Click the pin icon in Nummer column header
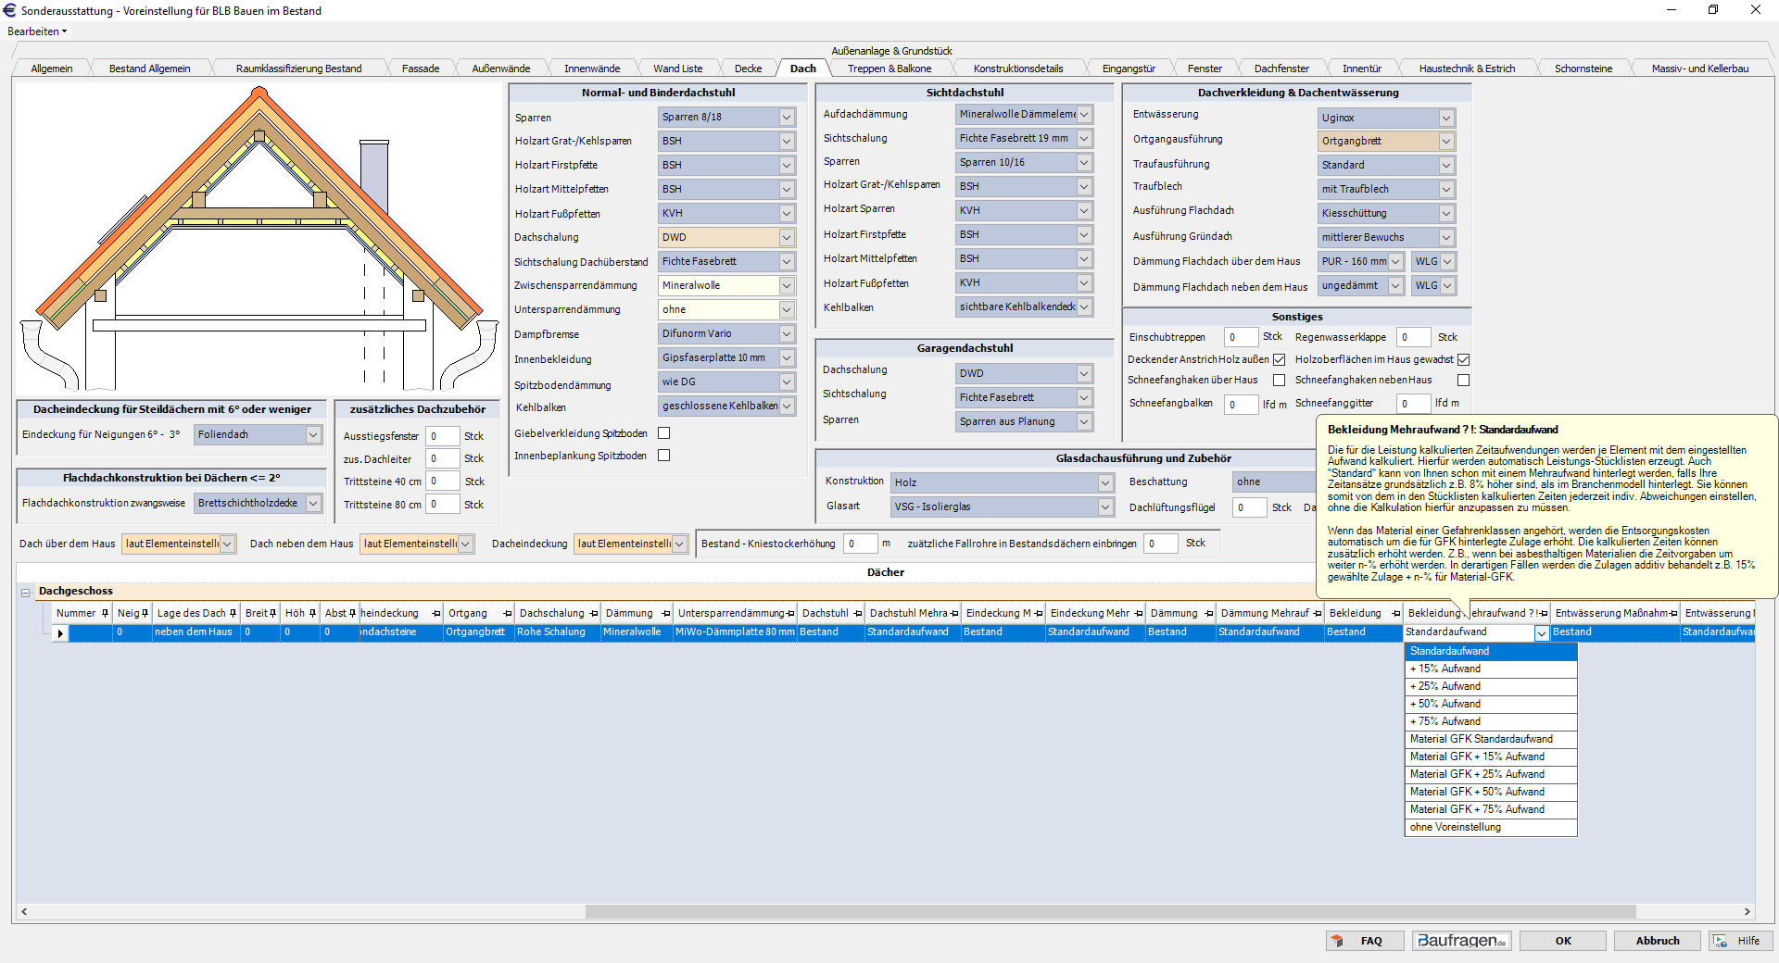Image resolution: width=1779 pixels, height=963 pixels. click(x=105, y=613)
